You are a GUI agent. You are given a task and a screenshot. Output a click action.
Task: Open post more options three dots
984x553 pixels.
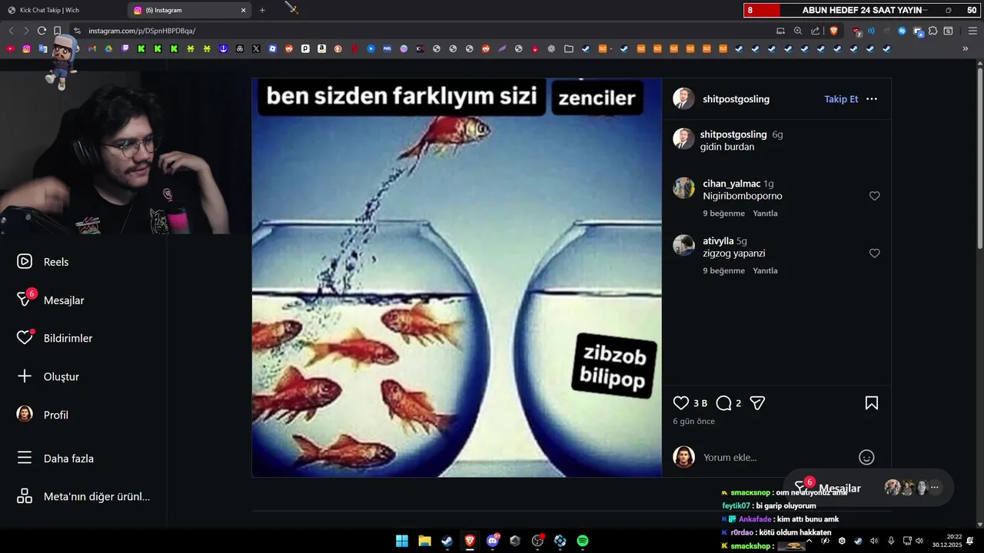coord(872,99)
